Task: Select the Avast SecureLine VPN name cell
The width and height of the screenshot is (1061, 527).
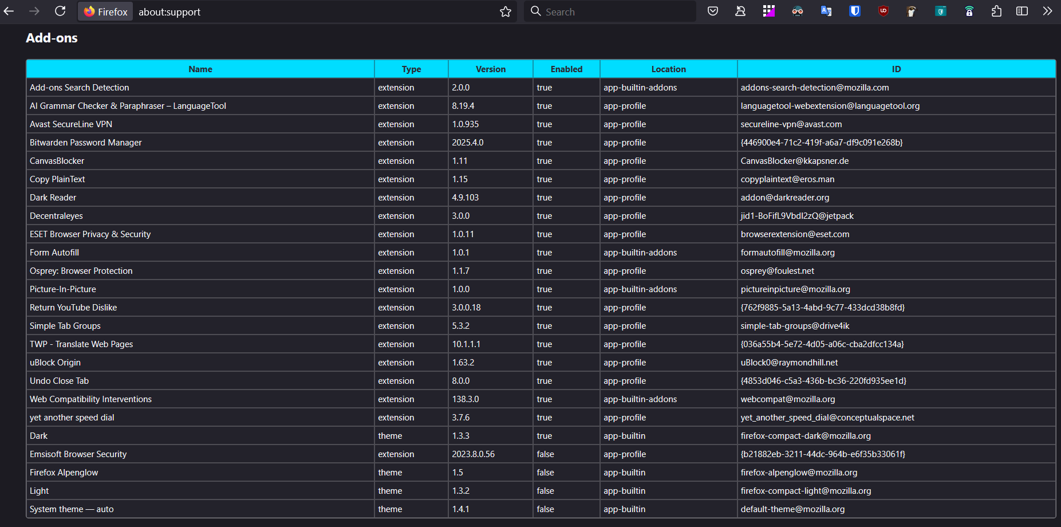Action: click(200, 124)
